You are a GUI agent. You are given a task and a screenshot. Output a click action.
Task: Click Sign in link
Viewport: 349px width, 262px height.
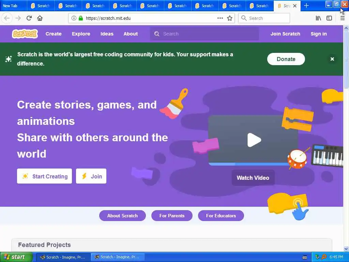point(319,34)
